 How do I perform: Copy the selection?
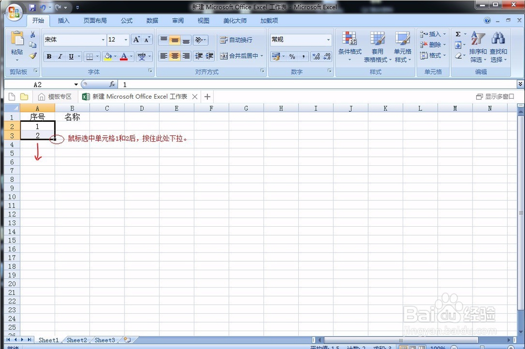coord(33,45)
